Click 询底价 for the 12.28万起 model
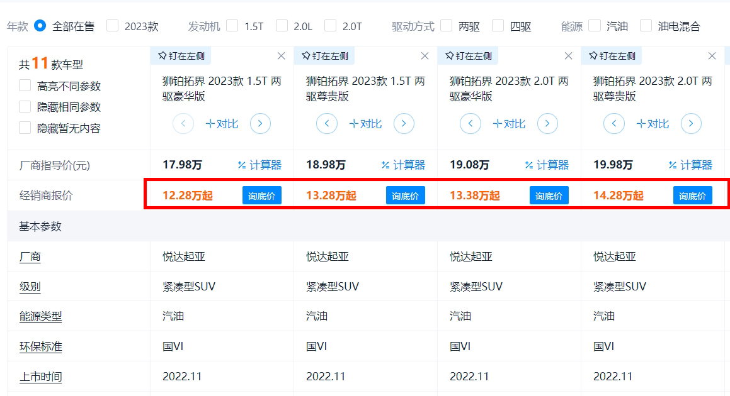730x396 pixels. [x=261, y=195]
